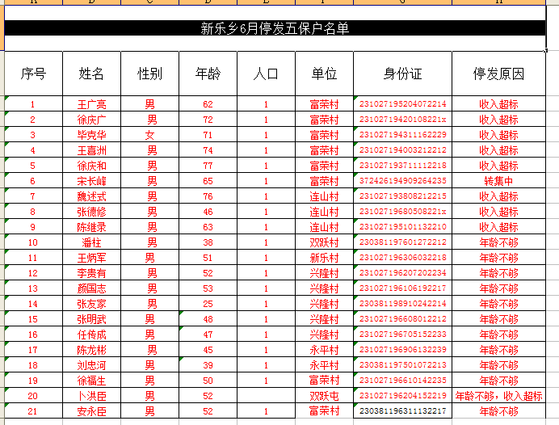Select the unit cell 双跃屯
Viewport: 559px width, 425px height.
[x=324, y=395]
